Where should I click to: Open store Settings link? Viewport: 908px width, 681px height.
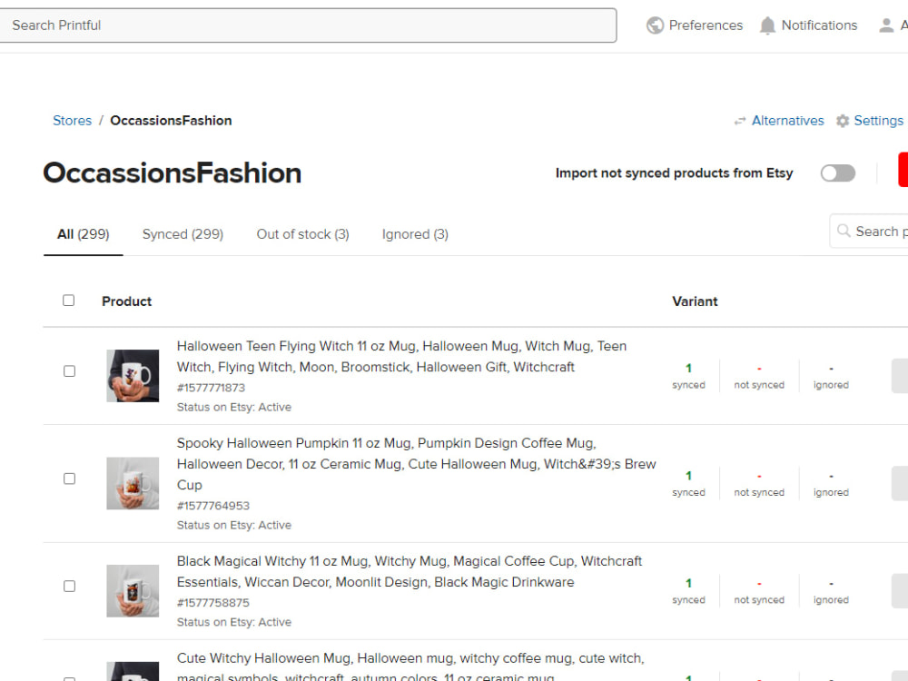[878, 121]
